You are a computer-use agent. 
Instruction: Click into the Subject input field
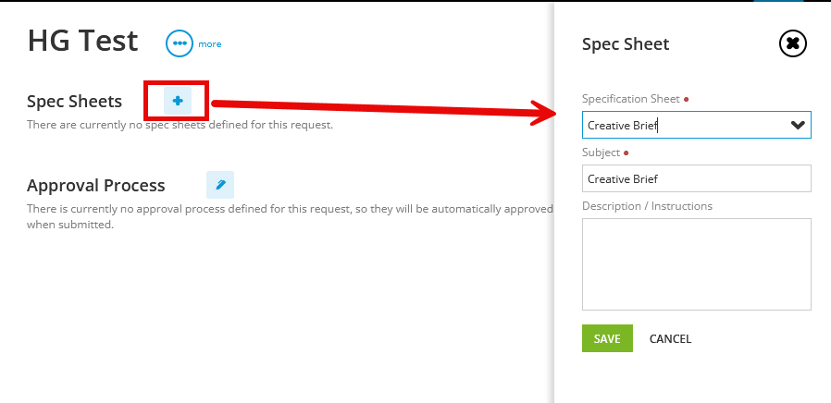coord(697,178)
